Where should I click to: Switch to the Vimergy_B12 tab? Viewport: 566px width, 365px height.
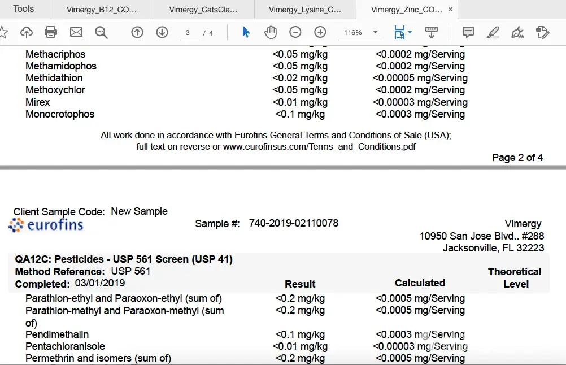(102, 10)
